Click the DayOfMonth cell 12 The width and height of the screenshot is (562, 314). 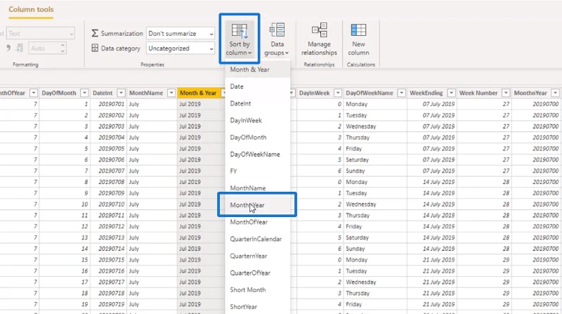click(x=65, y=226)
